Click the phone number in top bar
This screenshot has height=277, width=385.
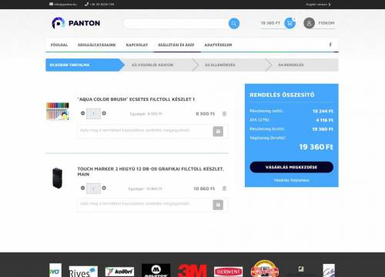click(102, 5)
